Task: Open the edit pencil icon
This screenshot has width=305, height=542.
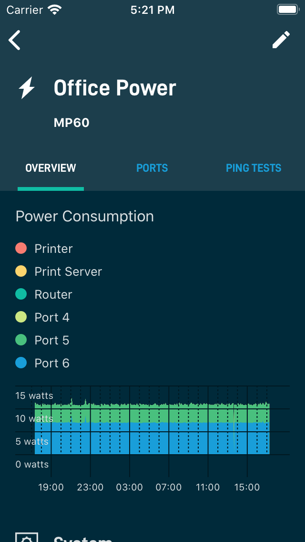Action: point(281,40)
